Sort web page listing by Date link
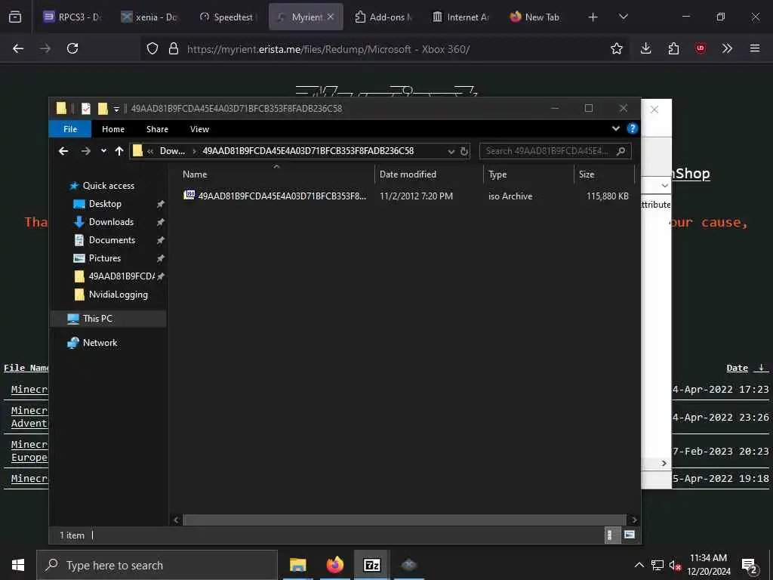This screenshot has height=580, width=773. click(x=737, y=368)
